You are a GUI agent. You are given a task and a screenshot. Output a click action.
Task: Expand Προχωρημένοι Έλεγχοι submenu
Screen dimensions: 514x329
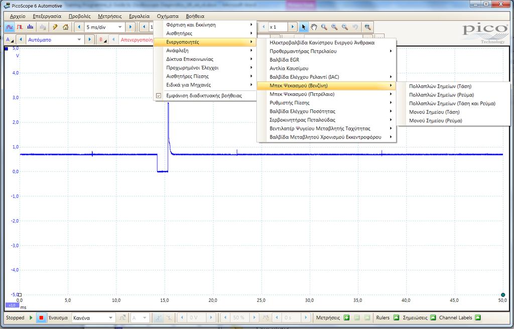(x=205, y=68)
